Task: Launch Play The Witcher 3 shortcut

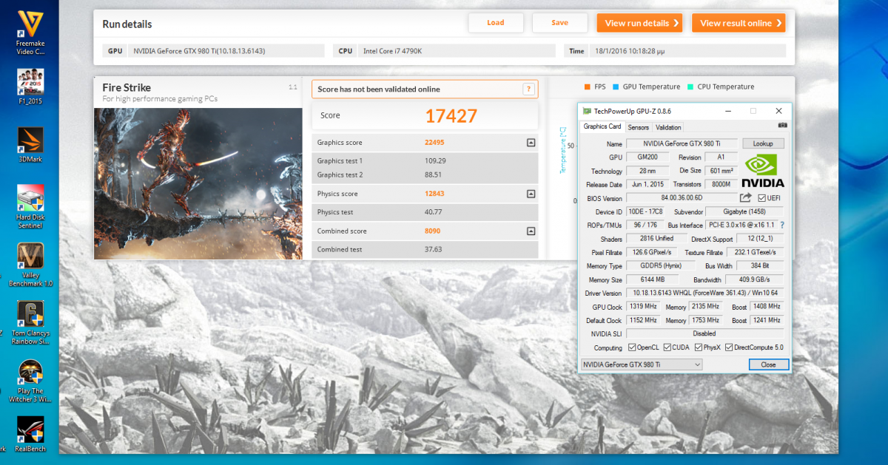Action: point(30,381)
